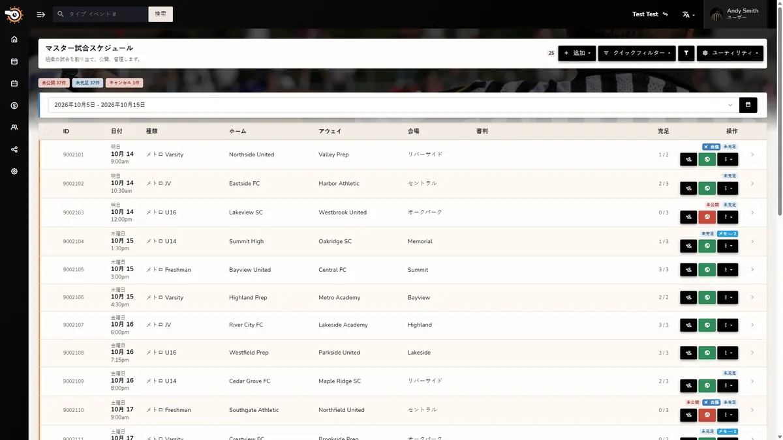The width and height of the screenshot is (783, 440).
Task: Filter by キャンセル 1件 tag
Action: [x=124, y=83]
